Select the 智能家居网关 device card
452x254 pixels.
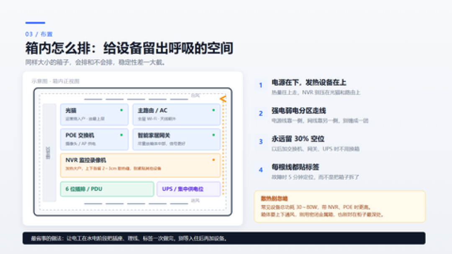click(x=177, y=140)
